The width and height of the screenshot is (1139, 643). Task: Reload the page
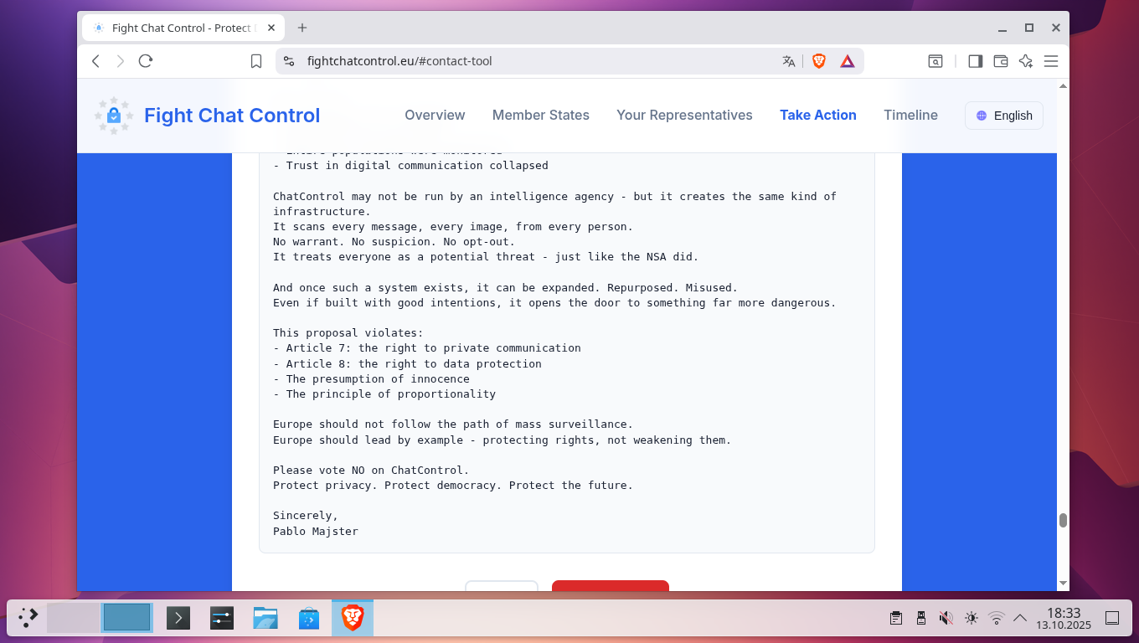coord(146,61)
